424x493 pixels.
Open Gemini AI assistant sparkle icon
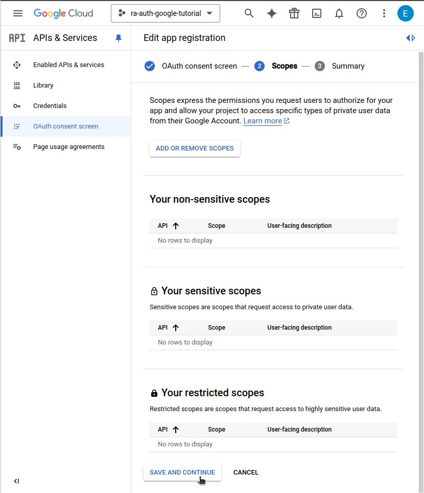[x=272, y=13]
